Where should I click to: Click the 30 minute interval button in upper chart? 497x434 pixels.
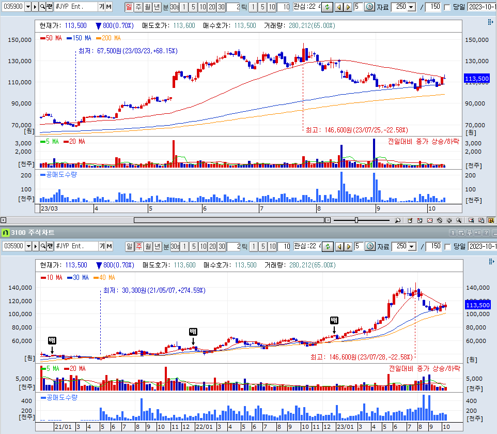[221, 7]
